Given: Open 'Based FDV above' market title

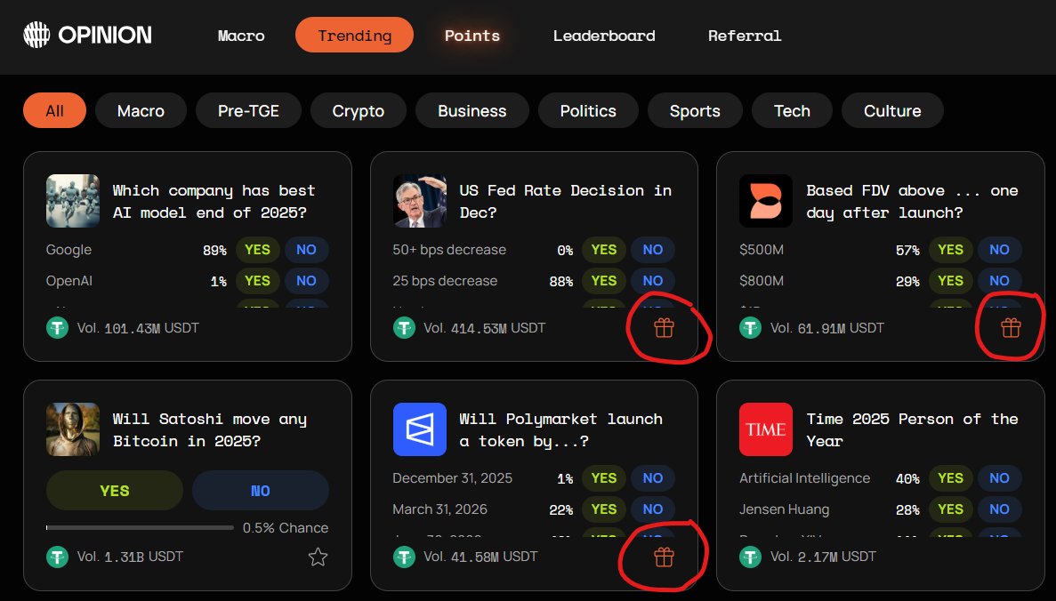Looking at the screenshot, I should (912, 201).
